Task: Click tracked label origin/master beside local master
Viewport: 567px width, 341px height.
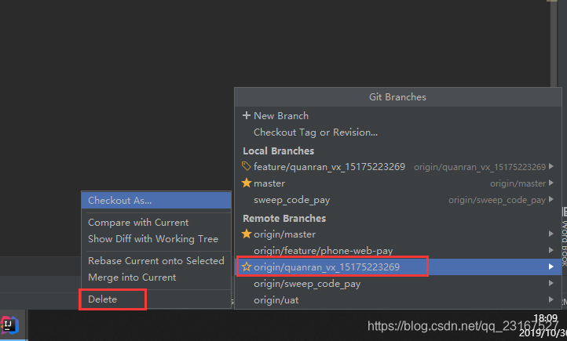Action: 518,183
